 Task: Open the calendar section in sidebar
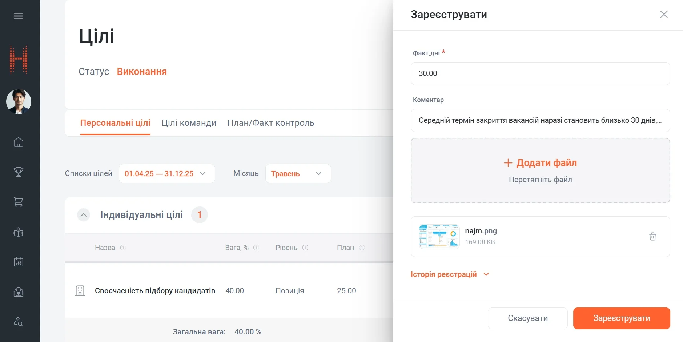coord(18,262)
